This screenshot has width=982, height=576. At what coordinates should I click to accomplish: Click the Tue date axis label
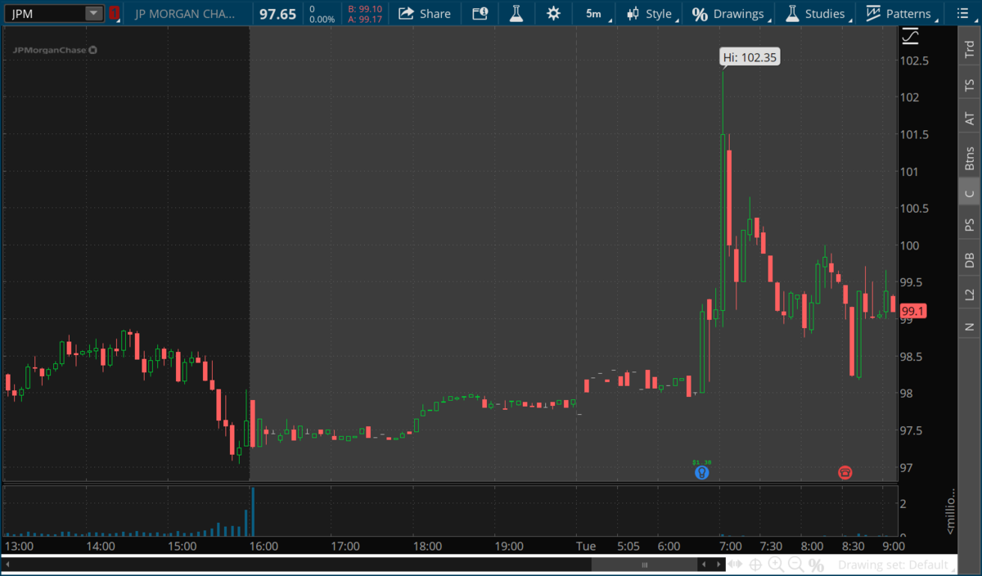pos(585,546)
